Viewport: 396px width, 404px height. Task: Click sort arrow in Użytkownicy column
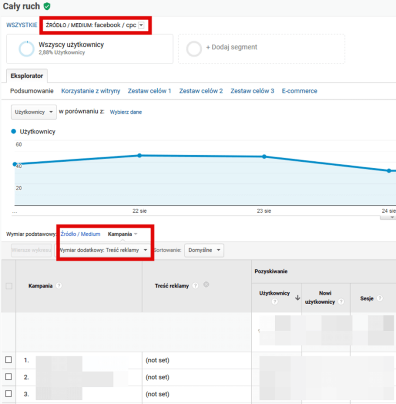pos(297,298)
